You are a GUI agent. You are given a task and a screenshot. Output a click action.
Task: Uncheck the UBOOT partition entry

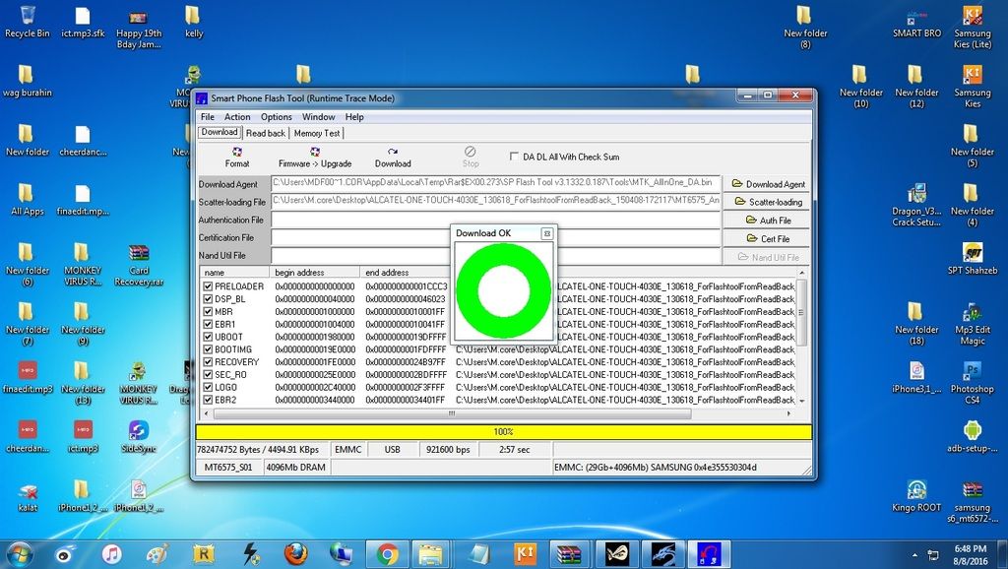[208, 337]
